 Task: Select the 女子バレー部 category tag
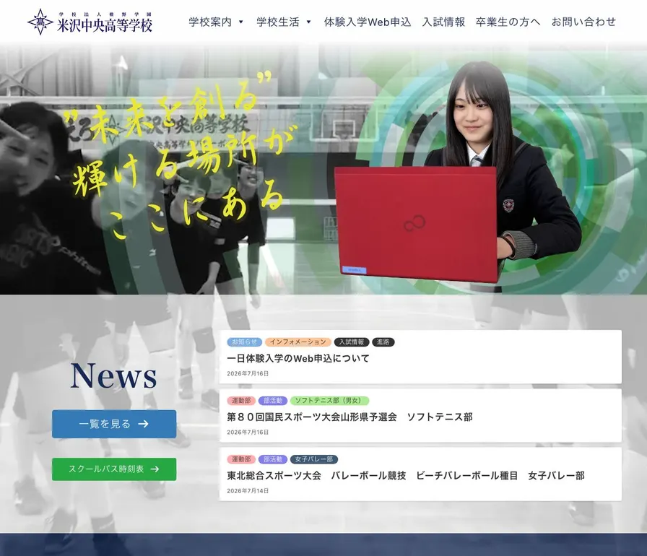314,459
